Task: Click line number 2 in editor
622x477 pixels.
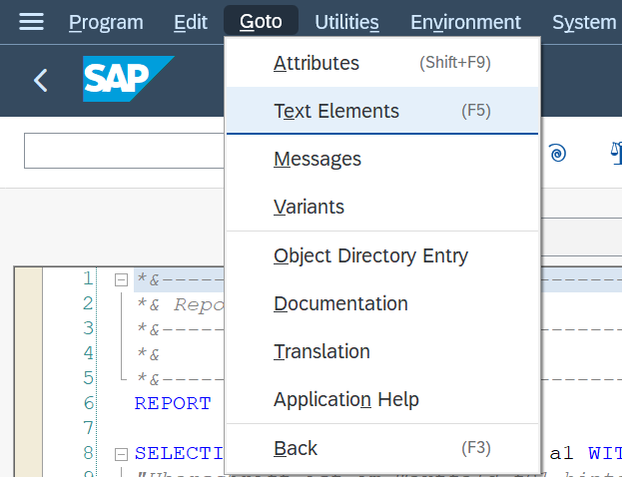Action: coord(88,303)
